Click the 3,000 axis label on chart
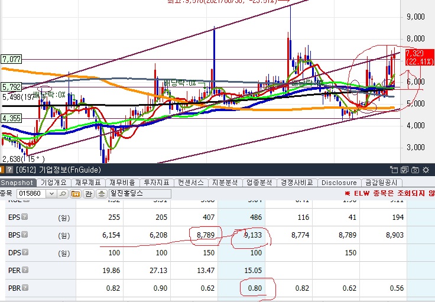 (415, 147)
